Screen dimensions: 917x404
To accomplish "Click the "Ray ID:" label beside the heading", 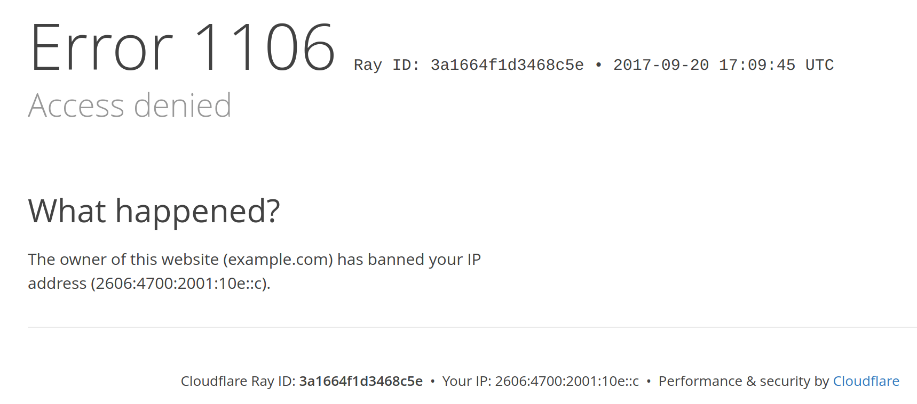I will pos(387,65).
